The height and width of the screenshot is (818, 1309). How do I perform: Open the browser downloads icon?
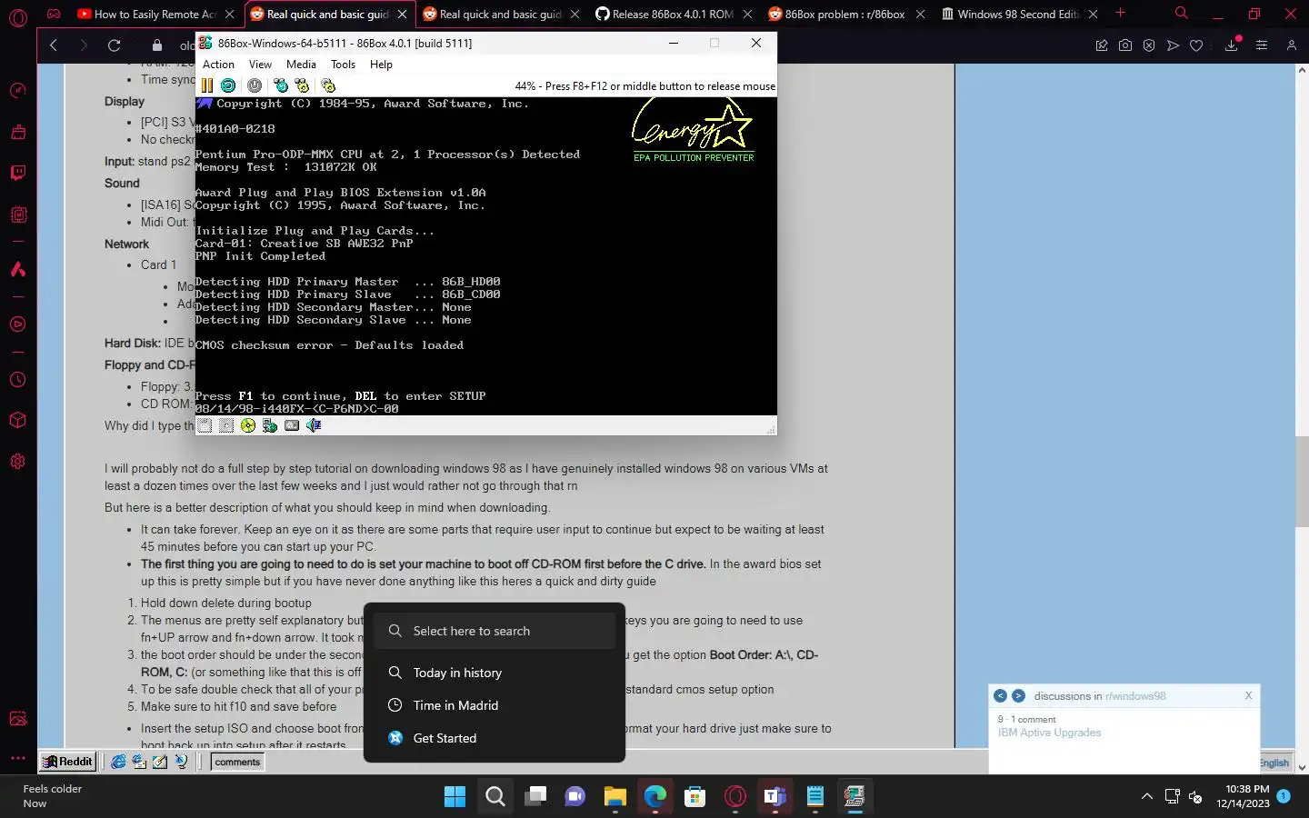pos(1232,45)
